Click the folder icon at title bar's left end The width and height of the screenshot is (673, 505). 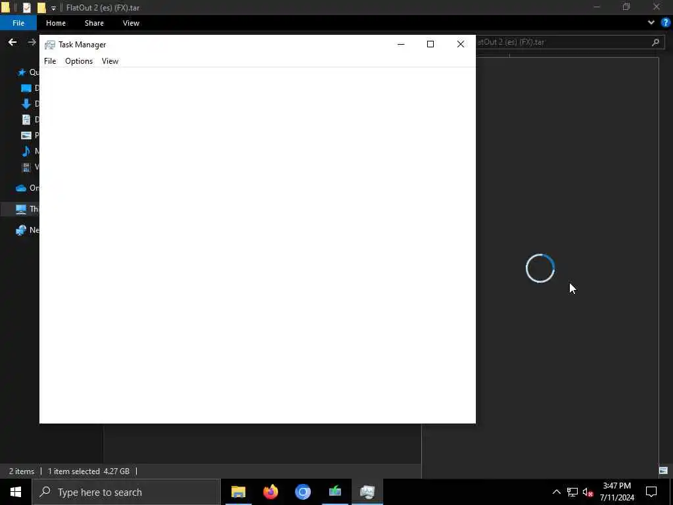pyautogui.click(x=5, y=7)
